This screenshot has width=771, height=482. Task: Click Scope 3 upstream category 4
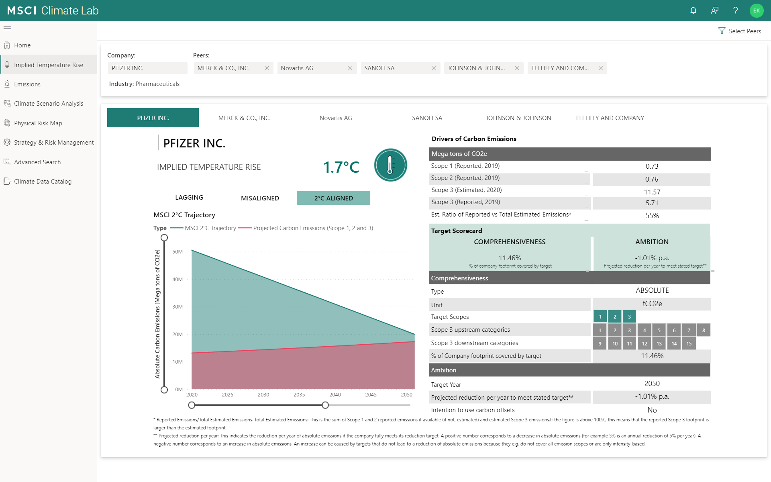645,330
